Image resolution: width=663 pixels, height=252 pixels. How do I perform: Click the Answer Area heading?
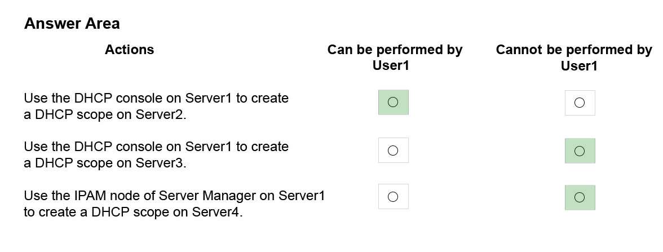(72, 23)
